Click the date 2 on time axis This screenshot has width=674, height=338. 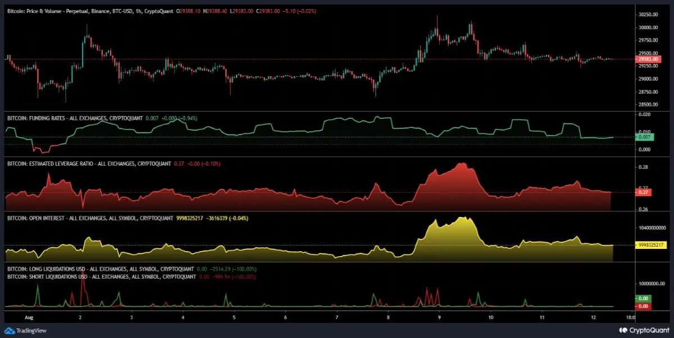(80, 317)
